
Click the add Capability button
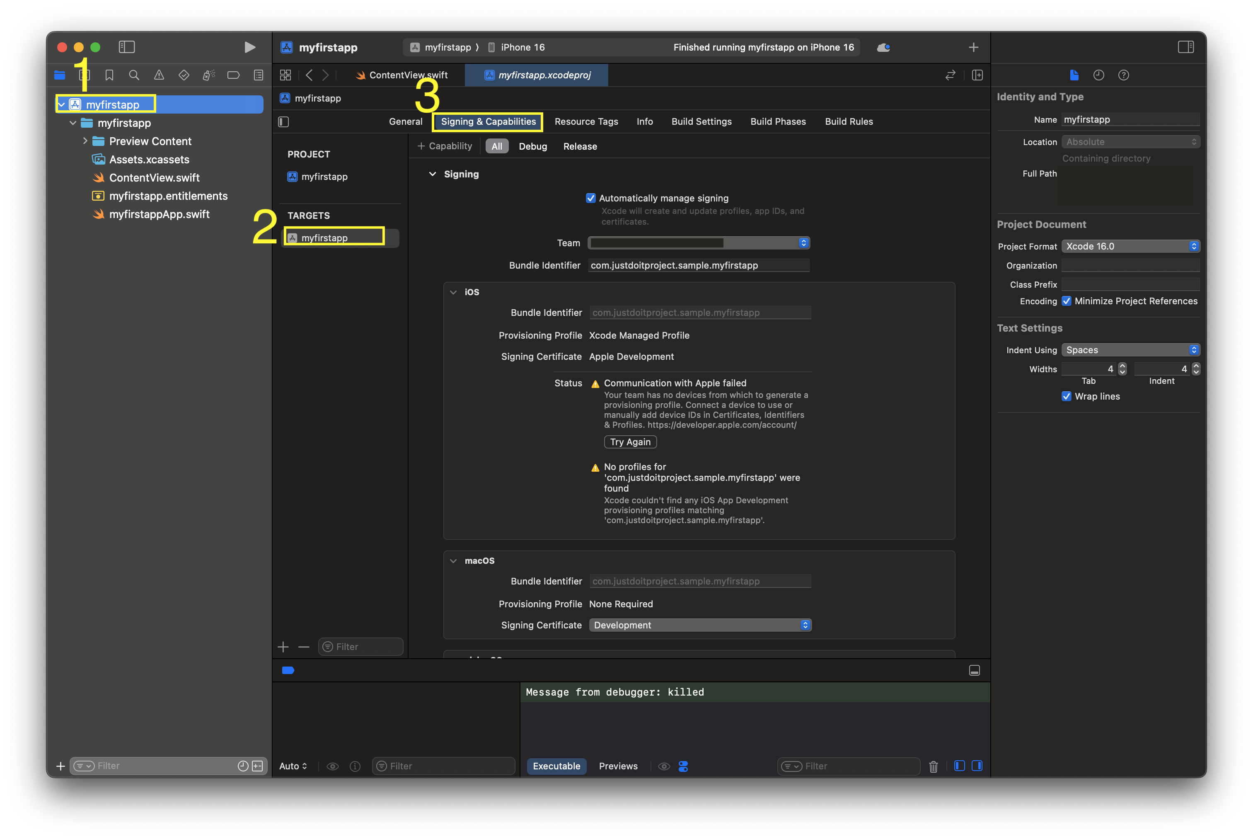coord(445,146)
